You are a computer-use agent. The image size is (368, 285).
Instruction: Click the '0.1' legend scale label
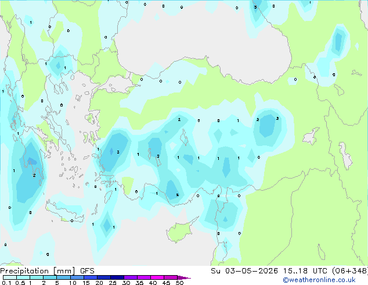point(6,283)
